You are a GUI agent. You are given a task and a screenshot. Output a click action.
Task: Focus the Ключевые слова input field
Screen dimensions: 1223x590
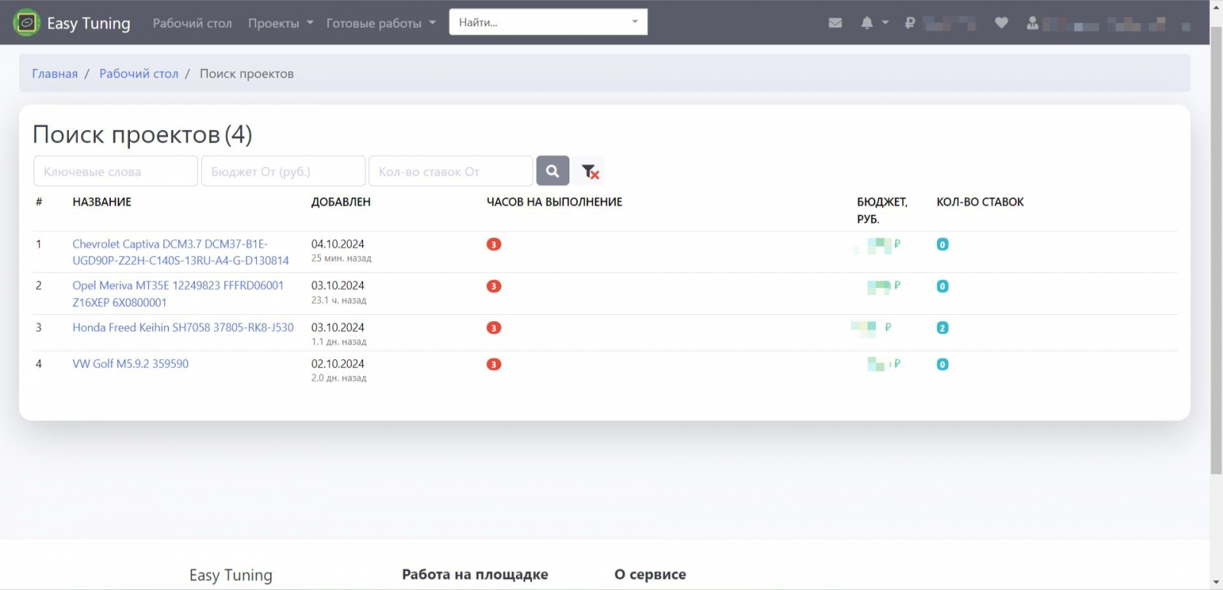click(x=115, y=171)
